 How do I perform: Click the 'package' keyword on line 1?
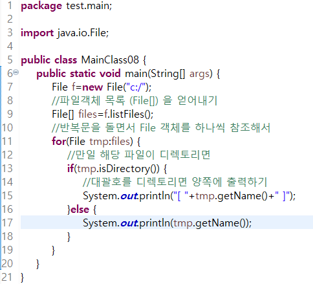41,6
